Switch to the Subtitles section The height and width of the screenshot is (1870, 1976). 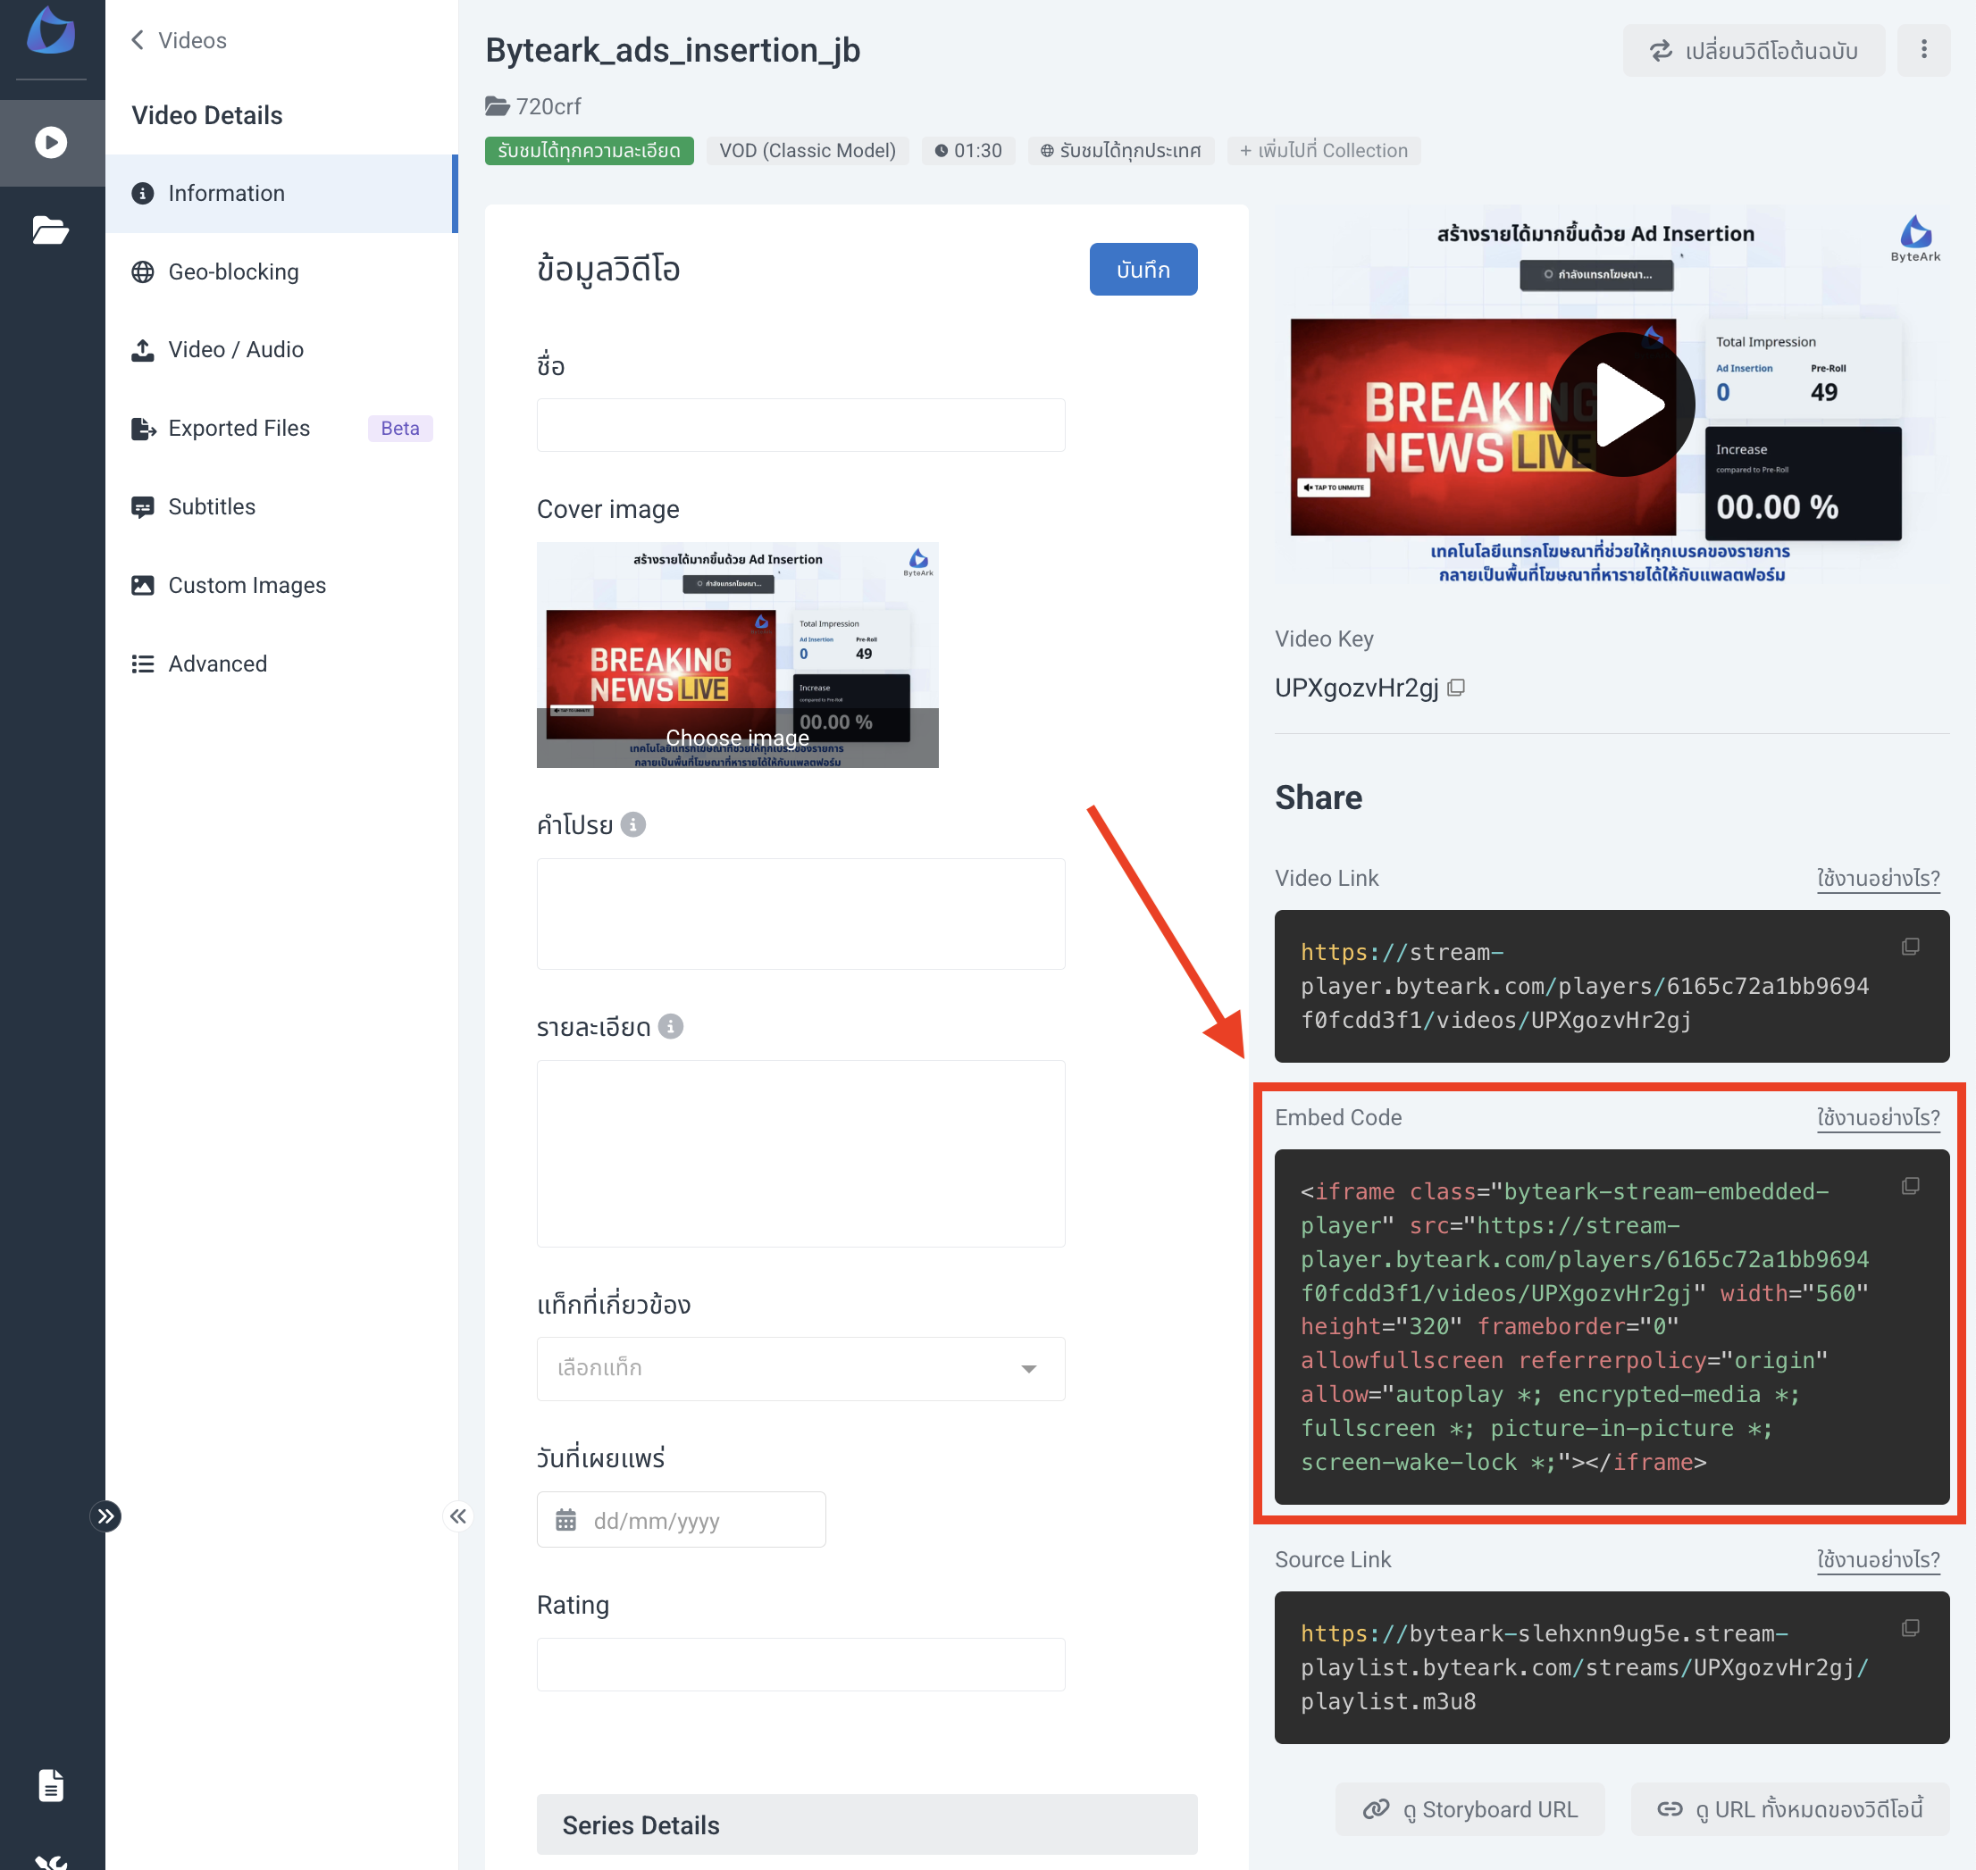click(213, 506)
